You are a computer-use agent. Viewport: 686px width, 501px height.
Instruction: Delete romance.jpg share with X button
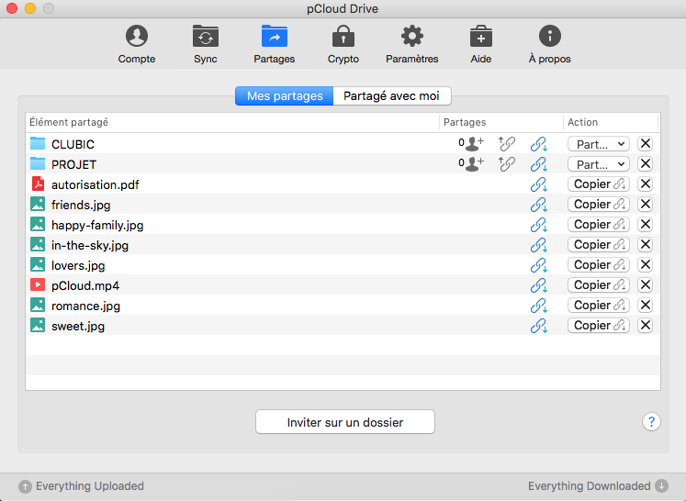pyautogui.click(x=646, y=306)
